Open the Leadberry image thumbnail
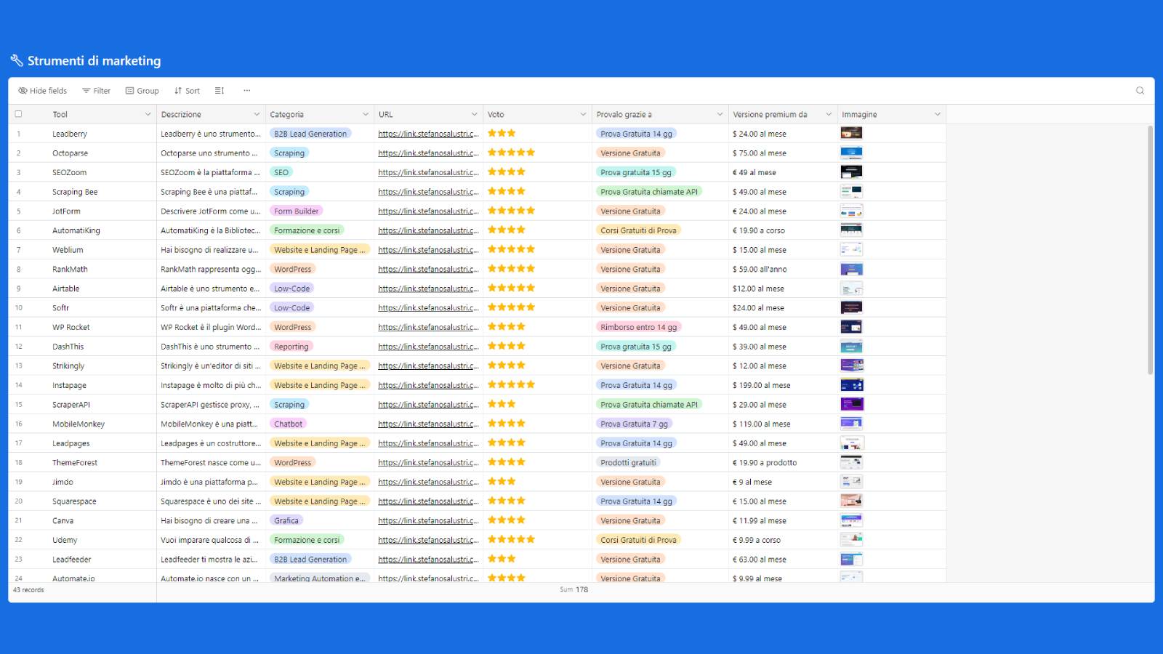 [x=851, y=133]
